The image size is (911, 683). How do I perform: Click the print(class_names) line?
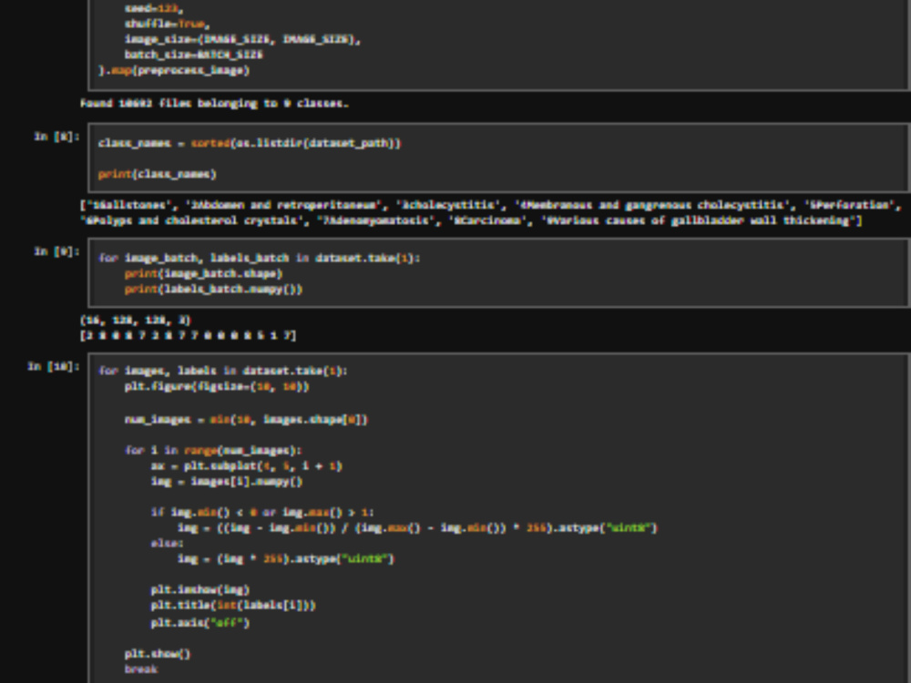point(157,174)
